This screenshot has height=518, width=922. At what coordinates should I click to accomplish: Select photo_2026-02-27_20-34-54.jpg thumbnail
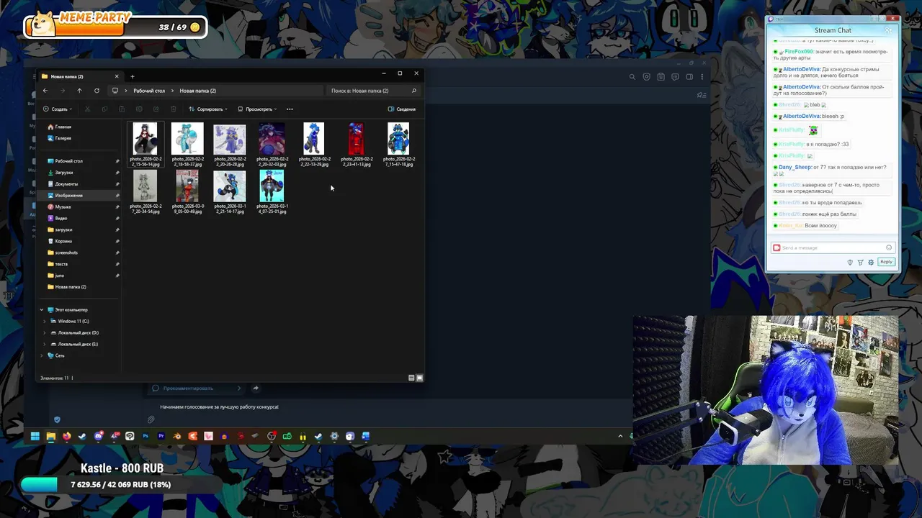click(145, 186)
